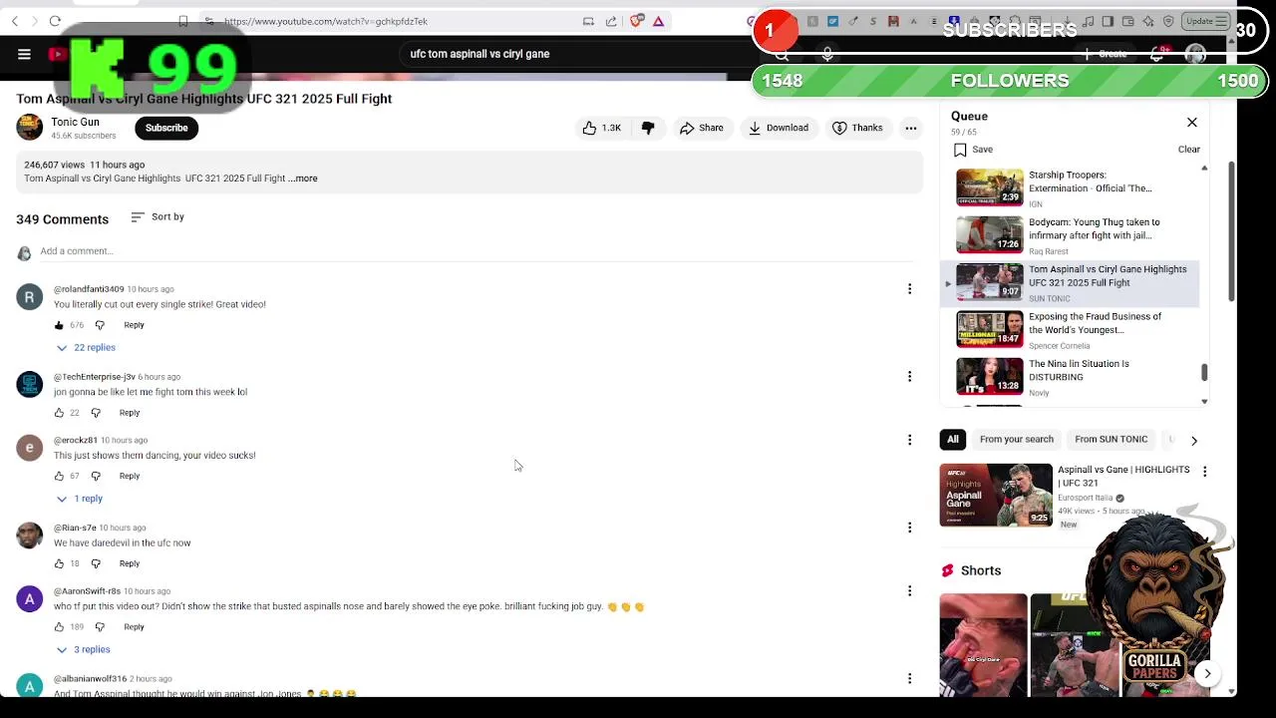Dislike the "daredevil in the ufc" comment
The image size is (1276, 718).
point(96,563)
